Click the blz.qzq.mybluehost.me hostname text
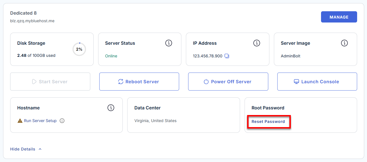This screenshot has height=162, width=367. pos(32,21)
